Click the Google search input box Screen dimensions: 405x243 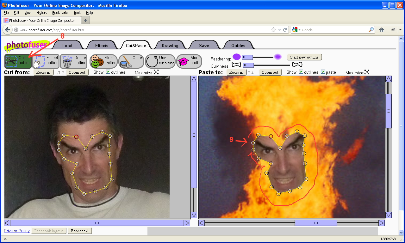[335, 30]
